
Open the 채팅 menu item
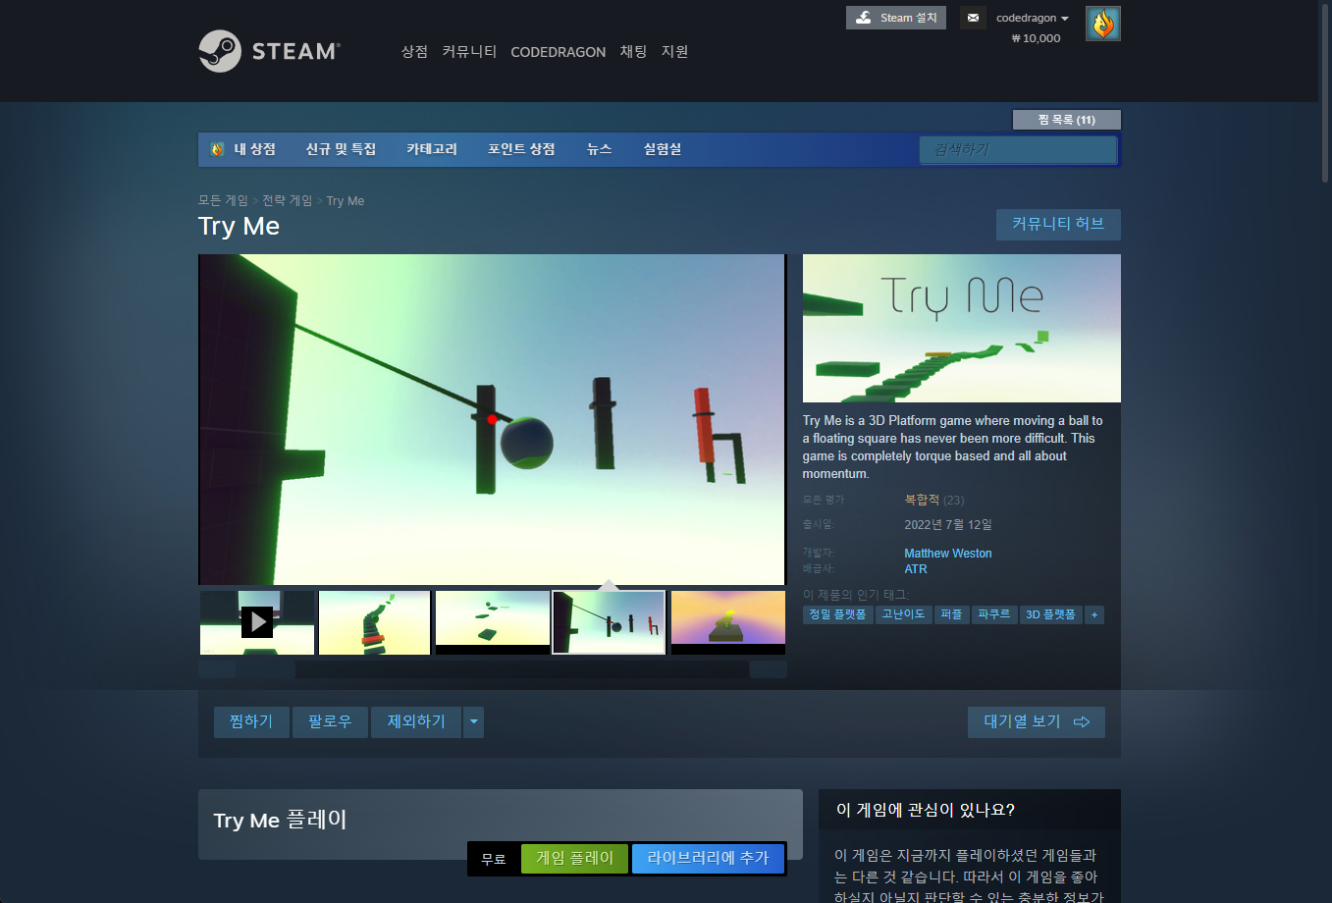click(633, 51)
